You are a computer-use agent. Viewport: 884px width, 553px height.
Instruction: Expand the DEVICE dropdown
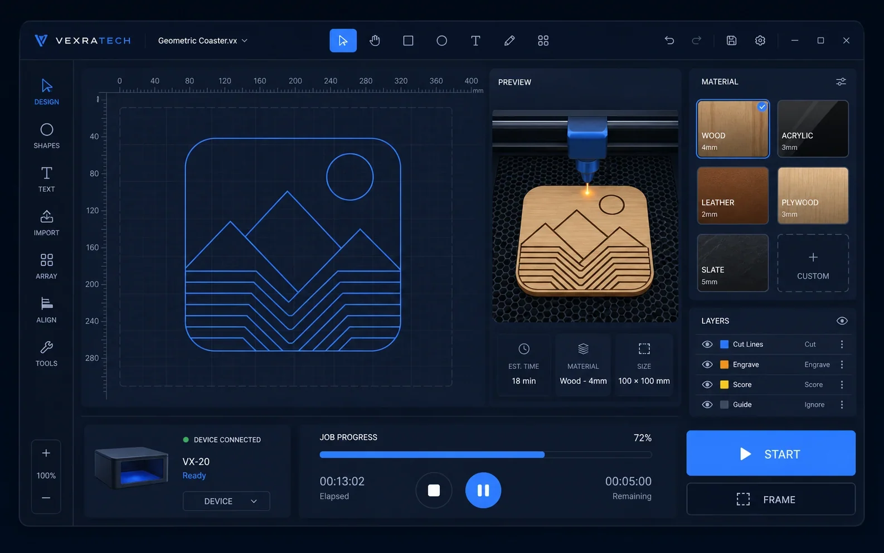point(226,501)
